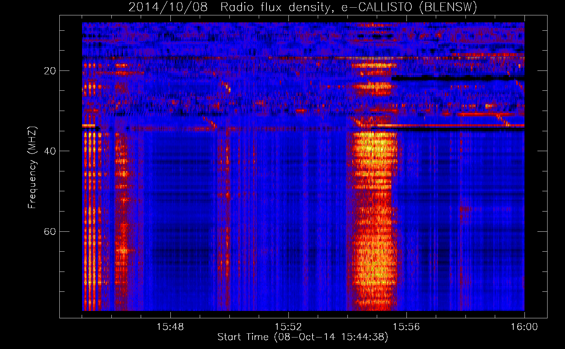
Task: Click the '40' frequency tick label
Action: 50,151
